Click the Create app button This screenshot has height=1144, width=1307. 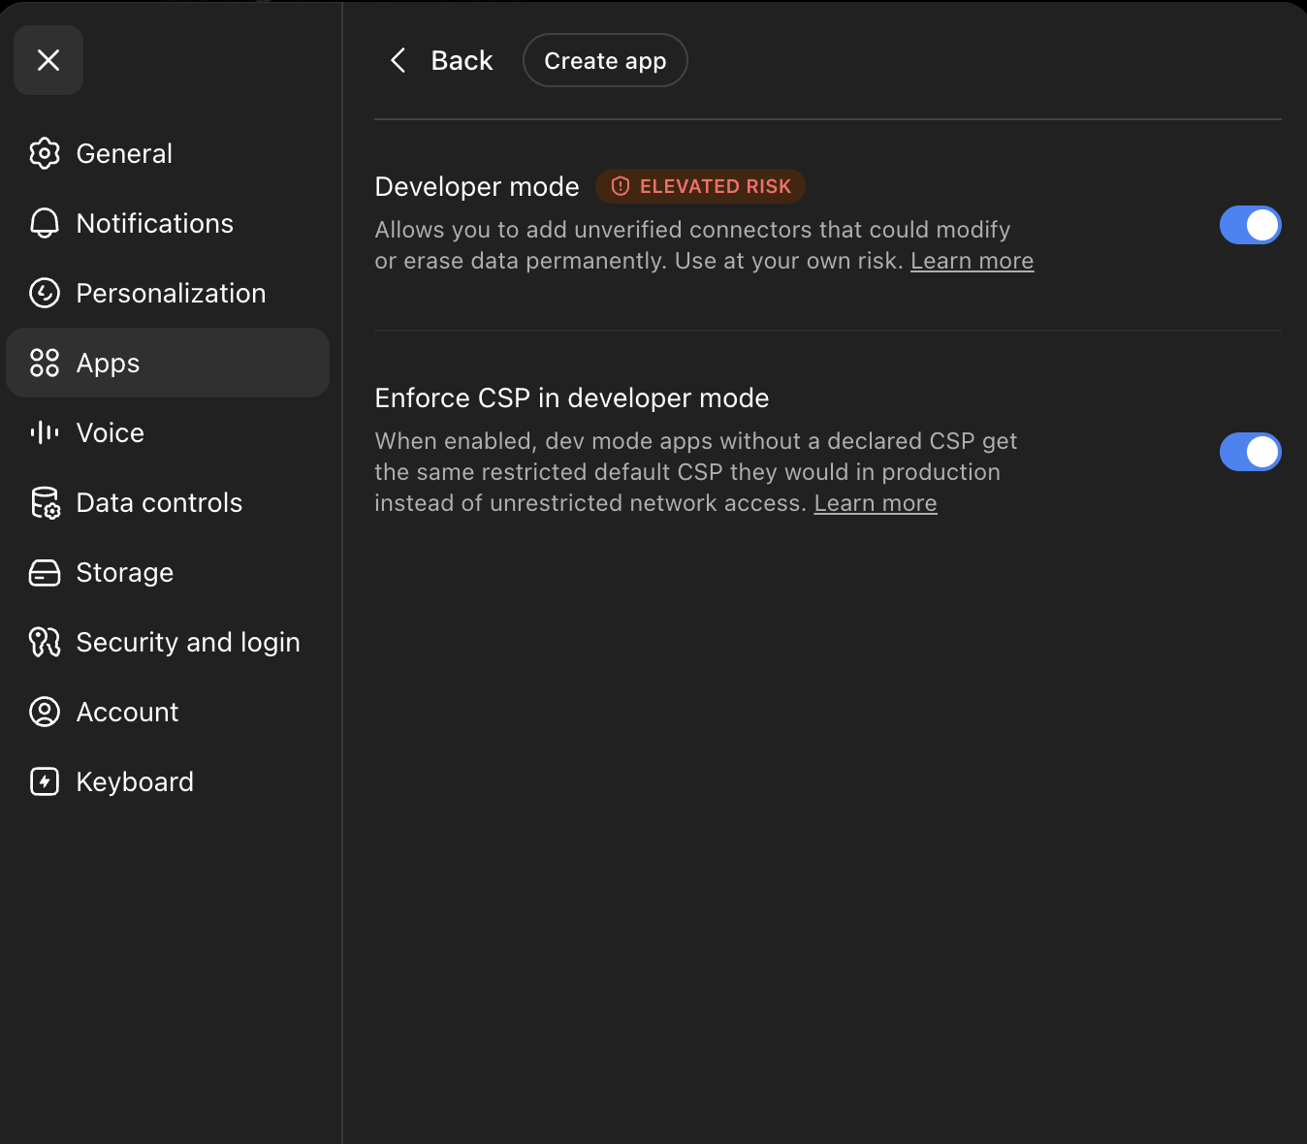605,60
